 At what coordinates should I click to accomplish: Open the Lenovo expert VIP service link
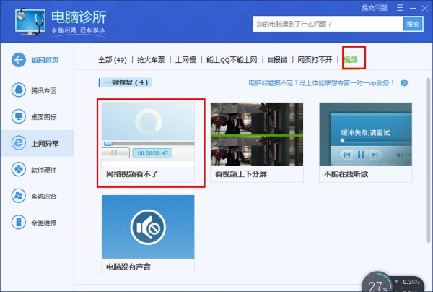(x=321, y=82)
